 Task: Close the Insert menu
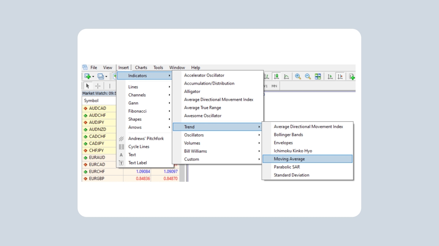coord(124,67)
